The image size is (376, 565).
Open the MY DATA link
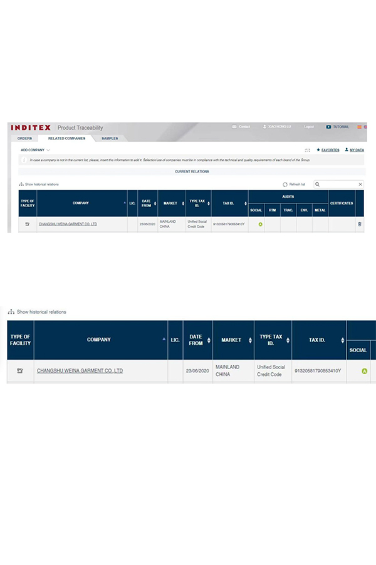pos(355,150)
